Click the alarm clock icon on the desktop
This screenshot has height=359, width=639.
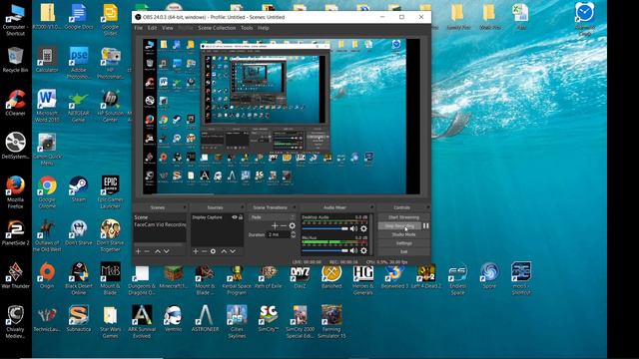point(585,20)
